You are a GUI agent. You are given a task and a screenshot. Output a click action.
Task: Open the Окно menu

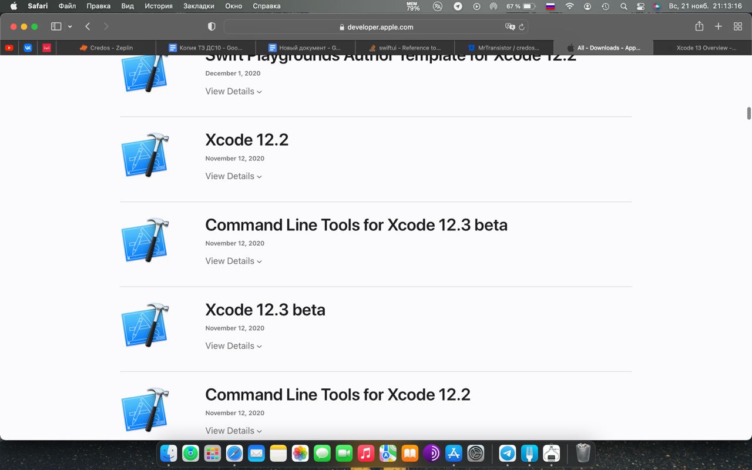coord(234,6)
